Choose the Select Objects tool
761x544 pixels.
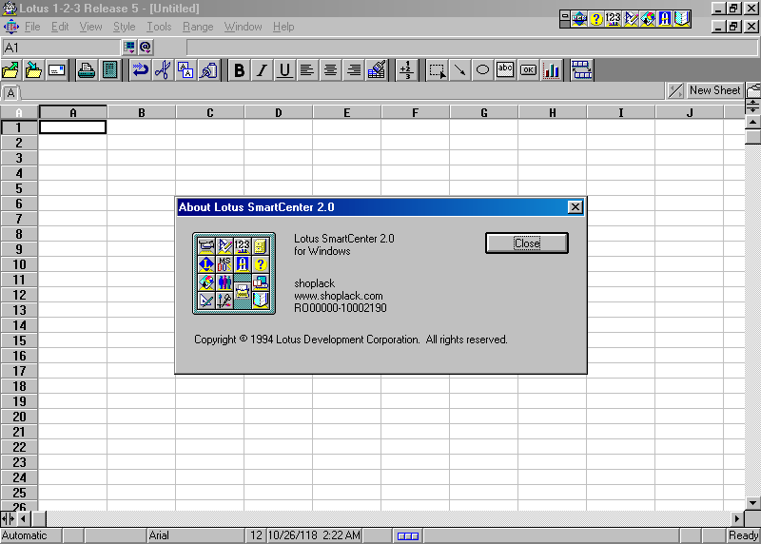(x=437, y=70)
